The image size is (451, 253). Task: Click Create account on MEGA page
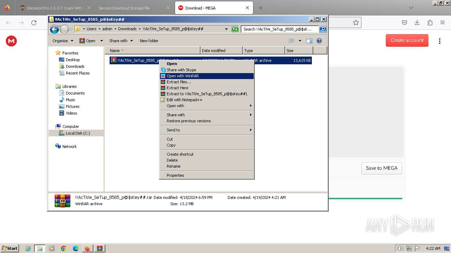407,40
